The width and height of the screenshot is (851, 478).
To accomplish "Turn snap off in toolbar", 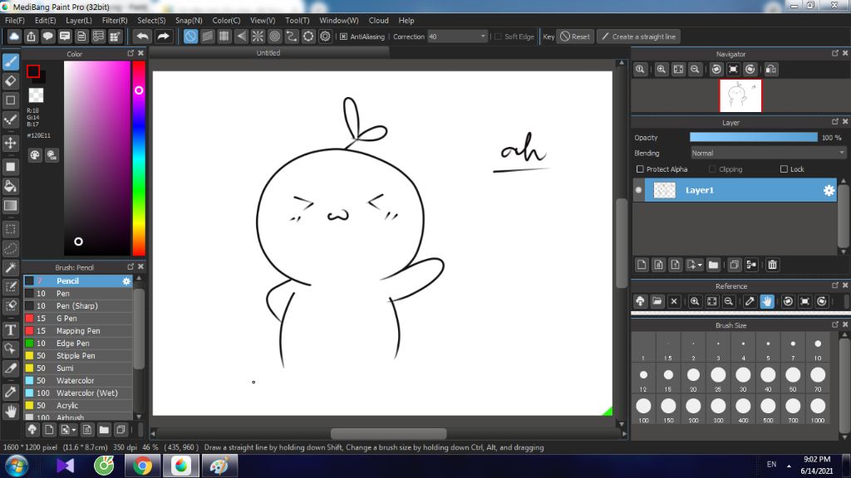I will 190,37.
